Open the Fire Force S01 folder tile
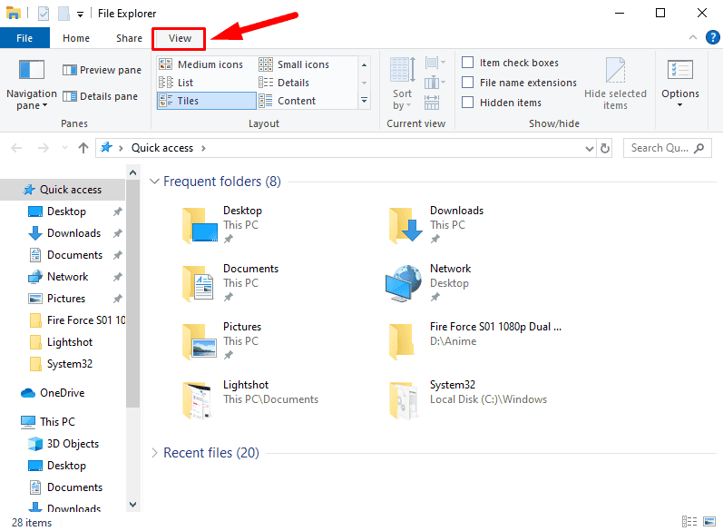This screenshot has width=723, height=531. pyautogui.click(x=474, y=341)
